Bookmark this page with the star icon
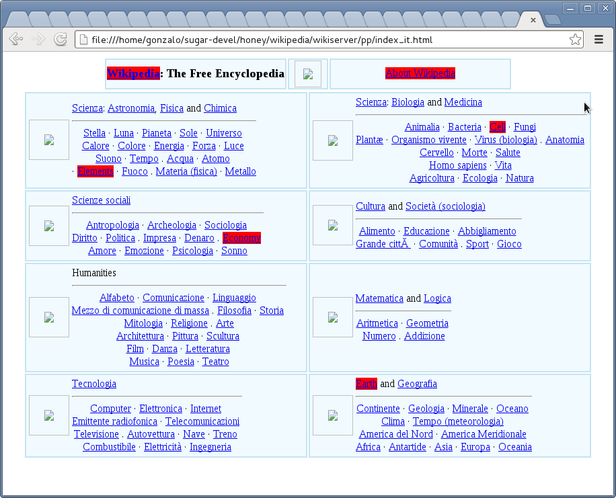This screenshot has width=616, height=498. 575,39
